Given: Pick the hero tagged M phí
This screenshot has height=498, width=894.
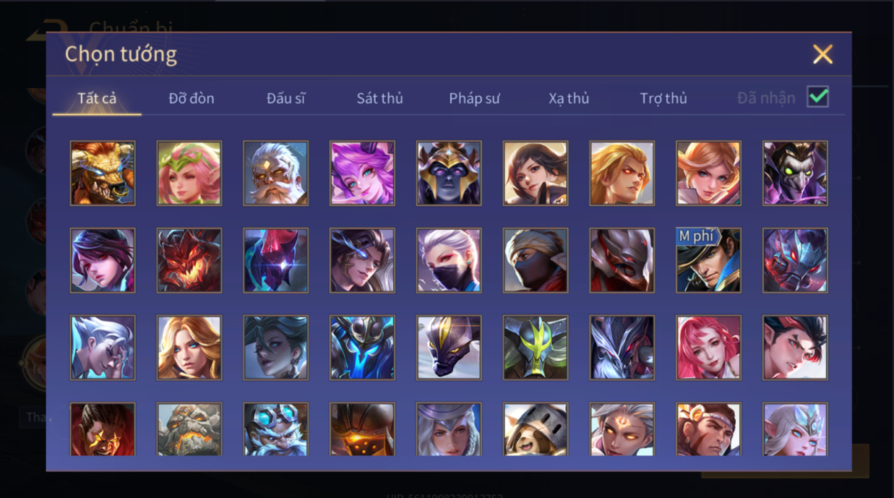Looking at the screenshot, I should [x=708, y=260].
